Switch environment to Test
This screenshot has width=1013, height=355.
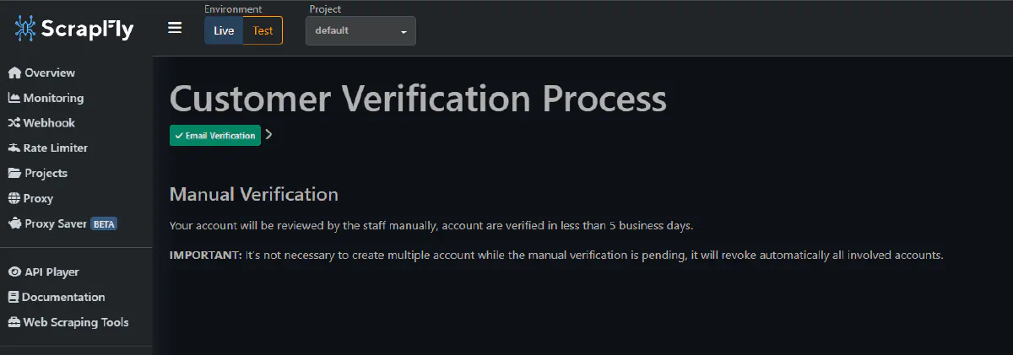[263, 30]
